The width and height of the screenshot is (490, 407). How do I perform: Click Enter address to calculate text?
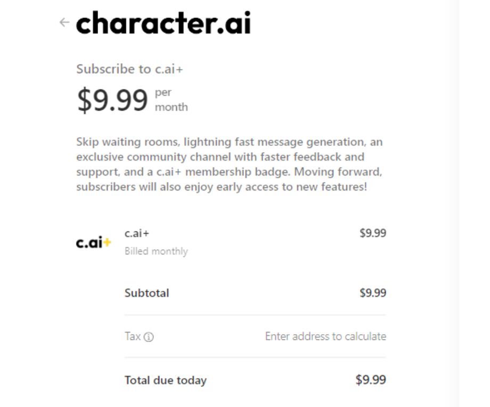(325, 336)
